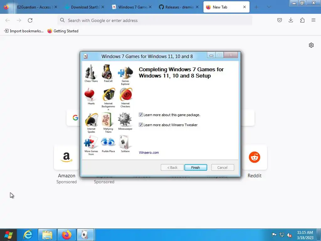Open a new Firefox tab with plus

(256, 7)
